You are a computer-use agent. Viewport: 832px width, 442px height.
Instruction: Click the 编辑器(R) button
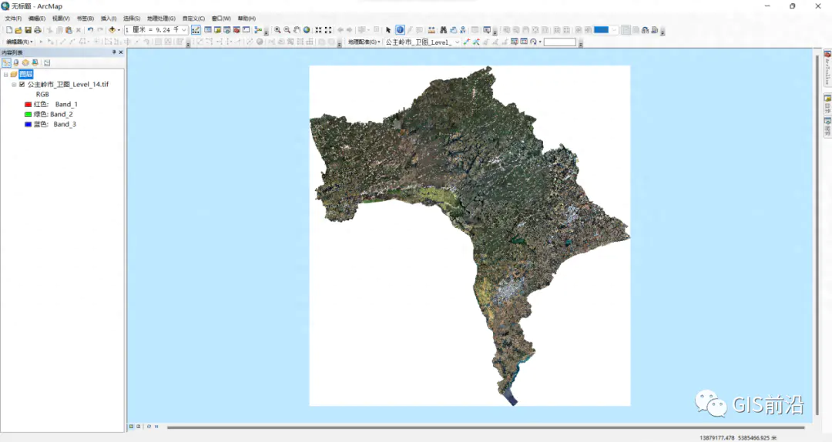19,42
